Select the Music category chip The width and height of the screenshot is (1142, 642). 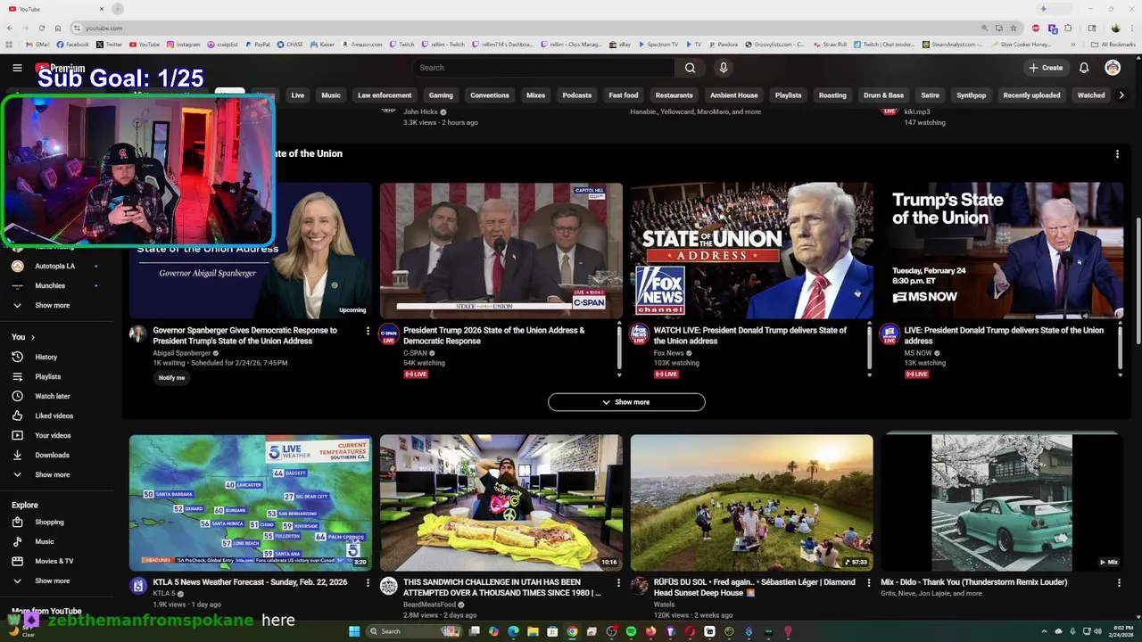[331, 95]
